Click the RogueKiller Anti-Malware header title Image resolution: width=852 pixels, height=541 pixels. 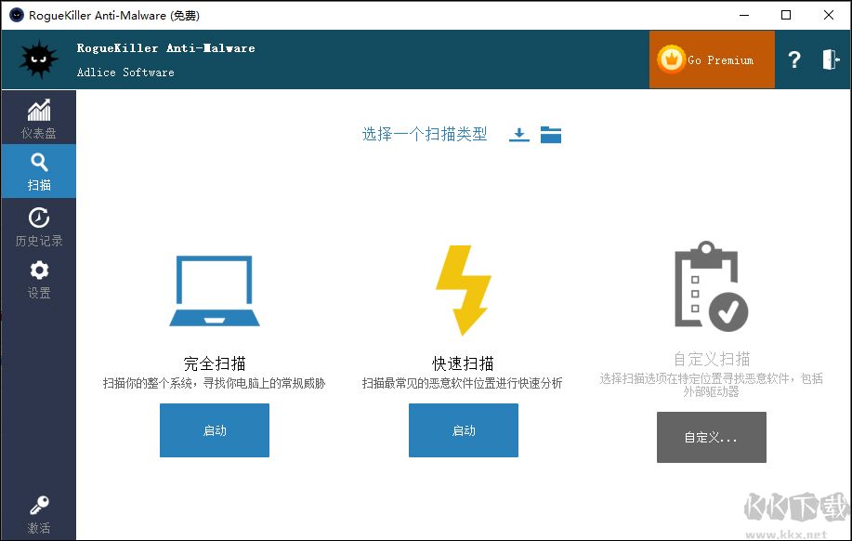click(x=165, y=47)
